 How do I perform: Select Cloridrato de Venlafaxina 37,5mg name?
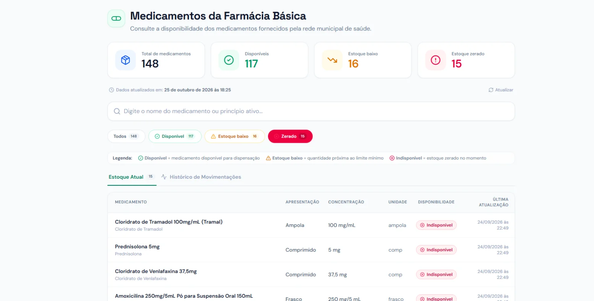[156, 271]
